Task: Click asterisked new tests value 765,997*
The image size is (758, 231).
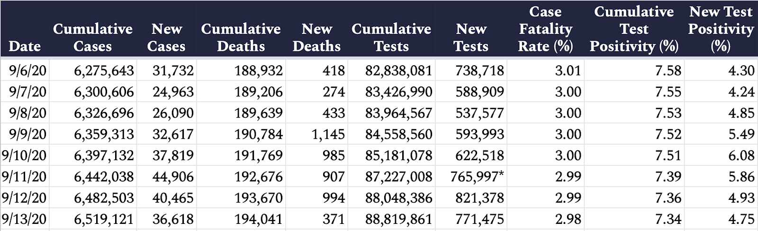Action: point(477,177)
